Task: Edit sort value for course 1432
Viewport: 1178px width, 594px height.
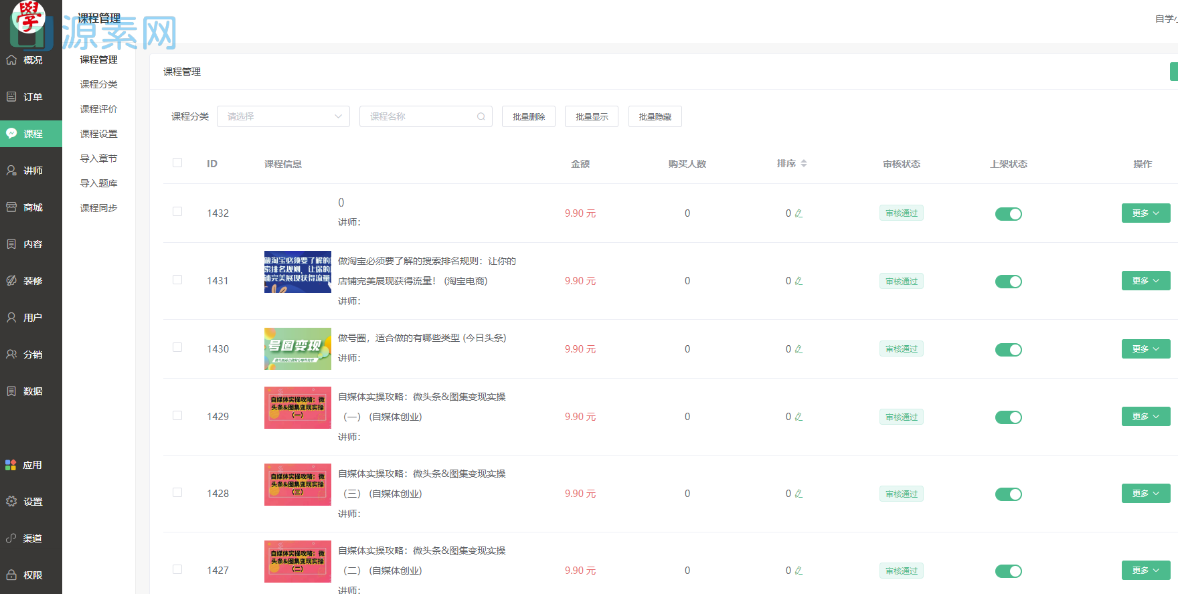Action: [798, 213]
